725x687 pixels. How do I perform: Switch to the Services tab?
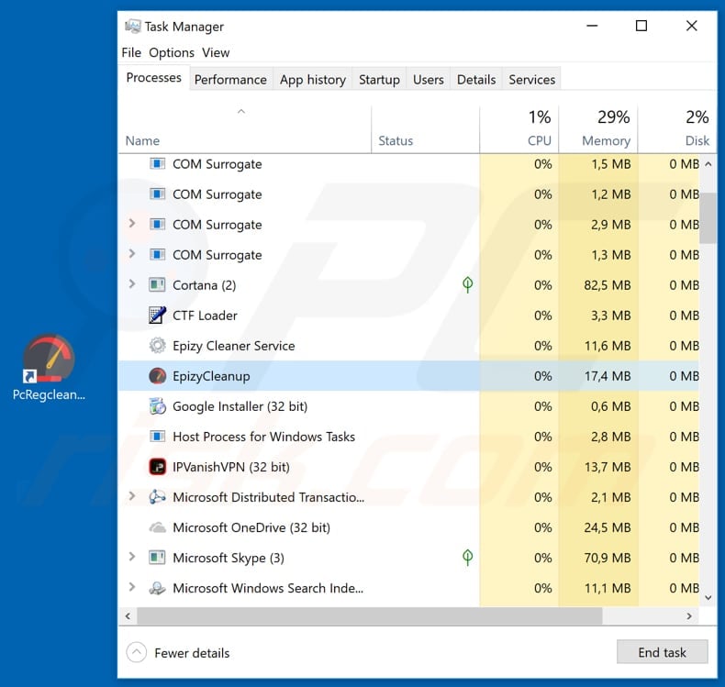click(x=531, y=80)
